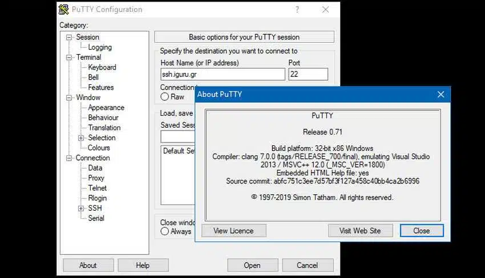The height and width of the screenshot is (278, 485).
Task: Click View Licence in About dialog
Action: tap(233, 231)
